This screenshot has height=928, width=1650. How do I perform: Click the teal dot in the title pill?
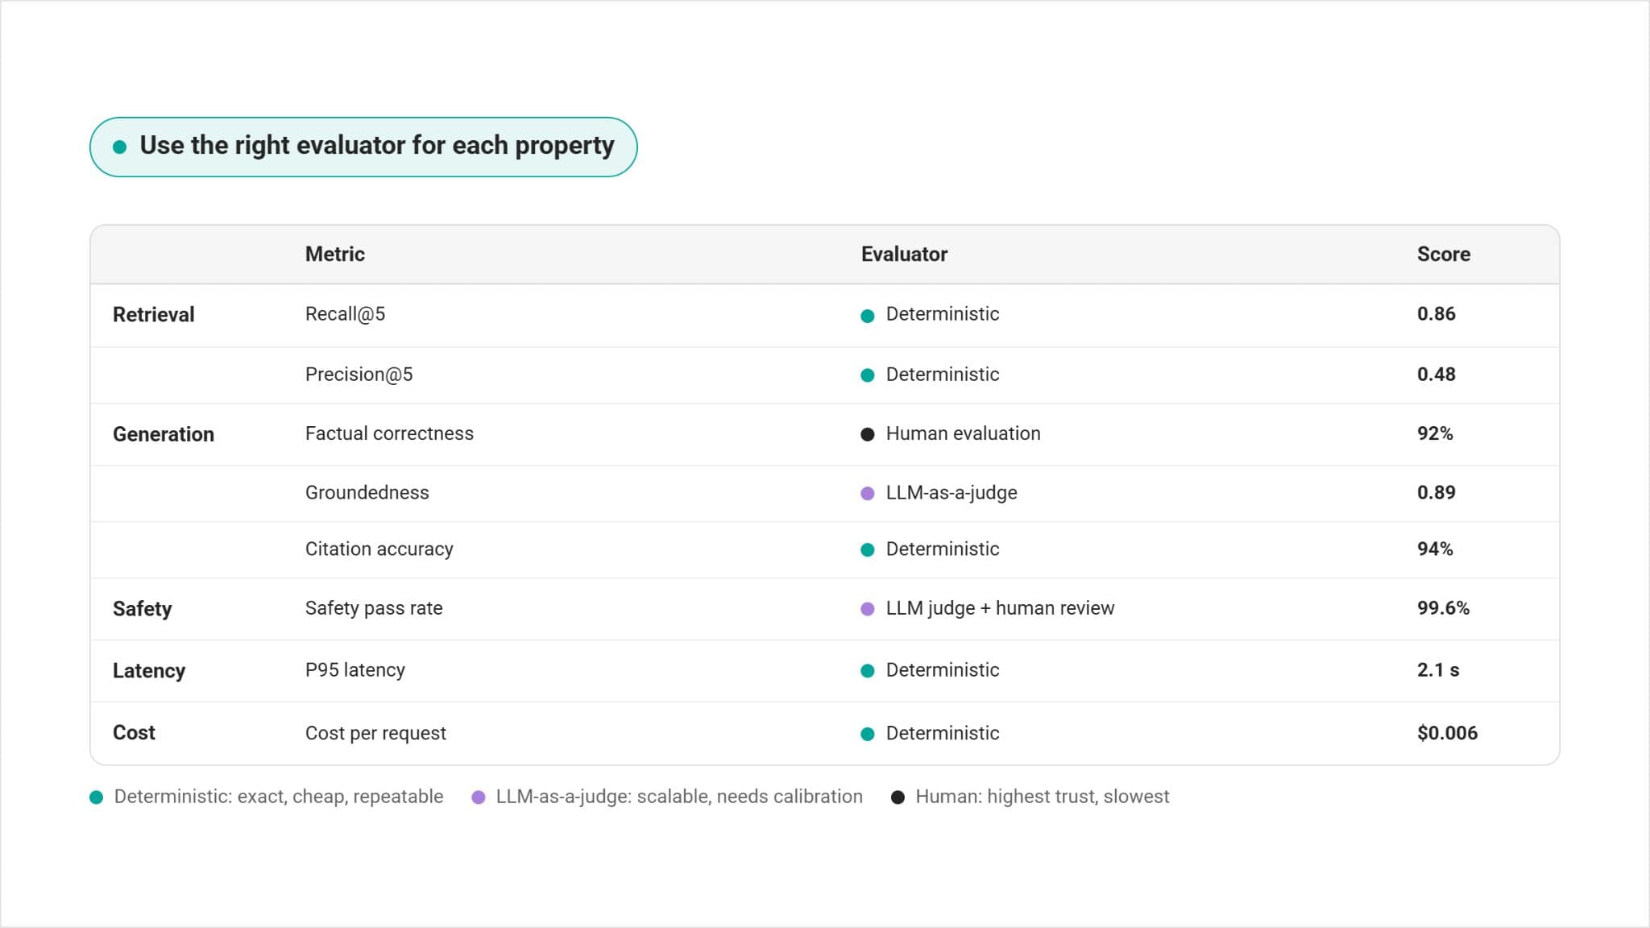click(x=119, y=147)
